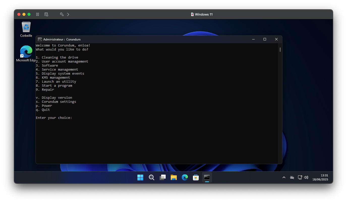Select the Microsoft Edge desktop shortcut
Image resolution: width=347 pixels, height=202 pixels.
point(26,54)
